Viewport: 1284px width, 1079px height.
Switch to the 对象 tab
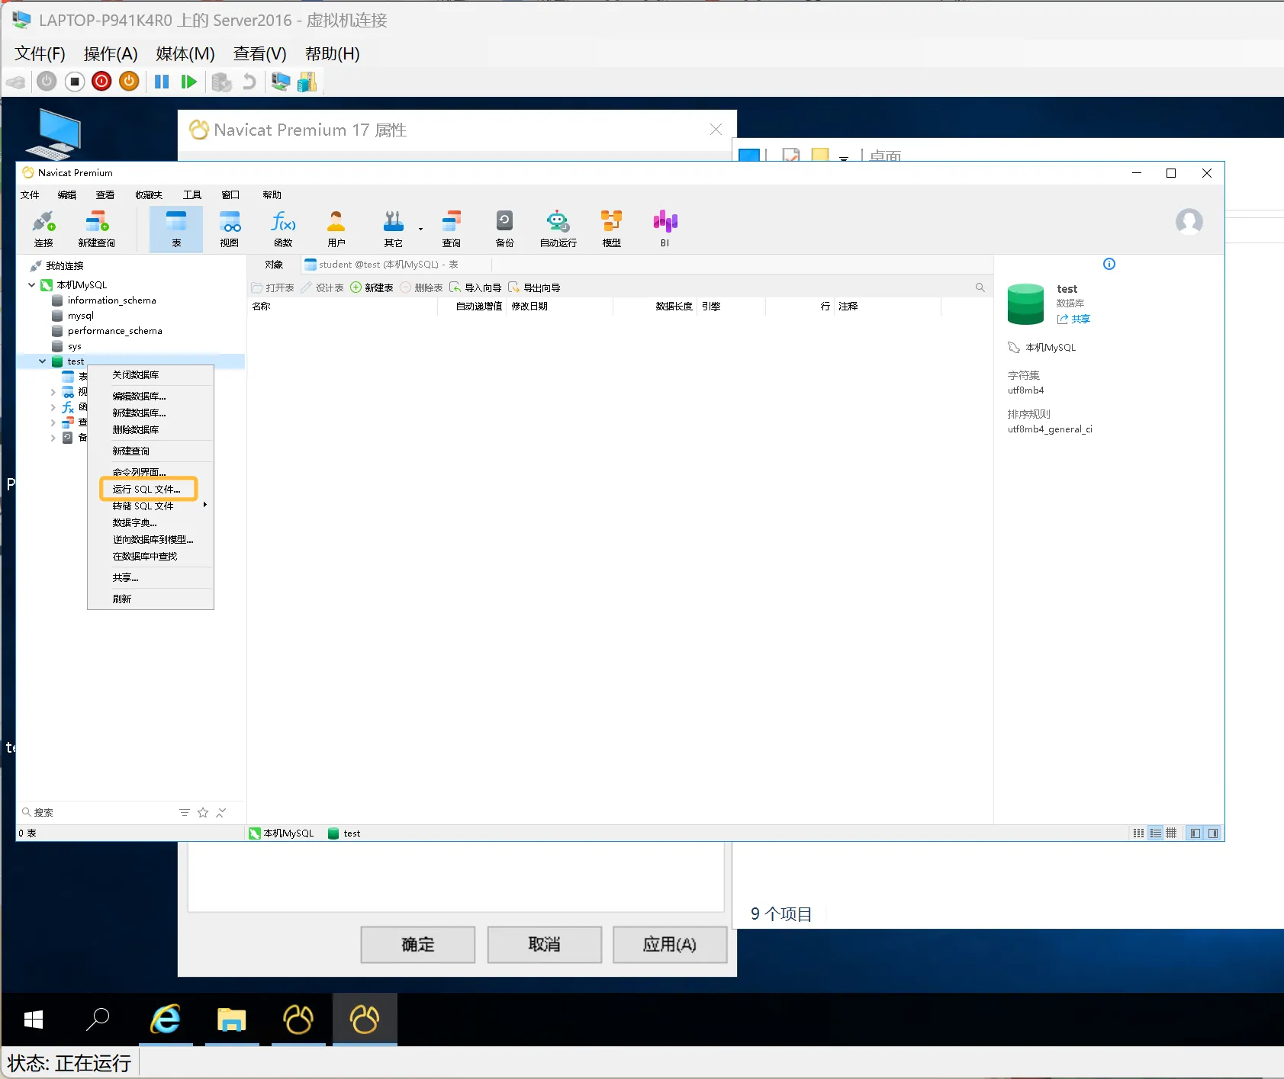(274, 265)
